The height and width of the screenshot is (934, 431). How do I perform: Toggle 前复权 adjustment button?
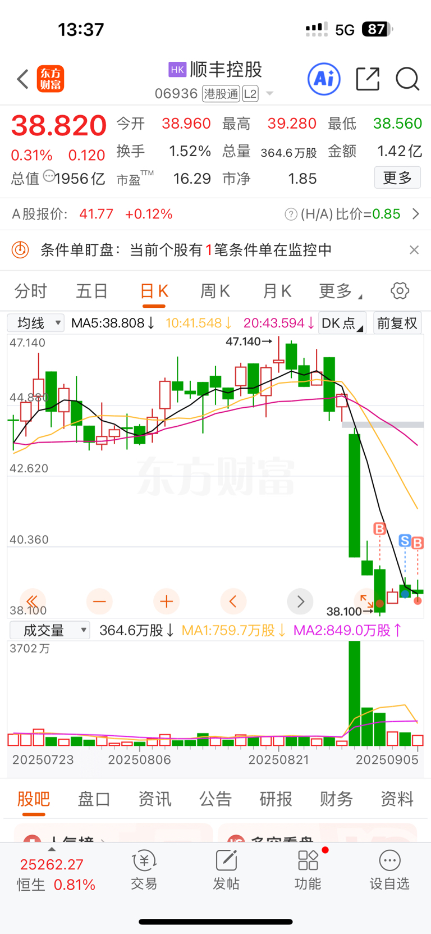(397, 323)
